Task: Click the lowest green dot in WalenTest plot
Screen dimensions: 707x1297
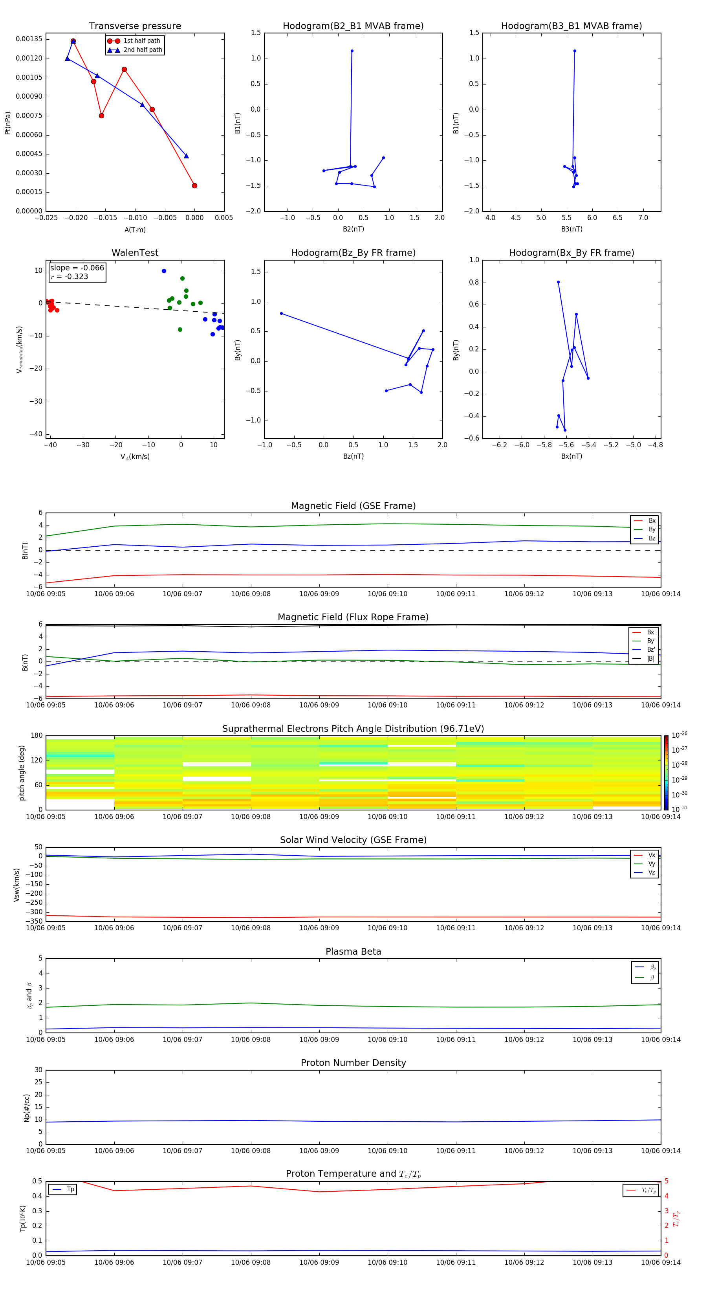Action: 179,330
